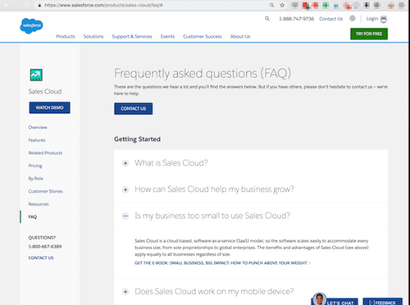Click the Astro login avatar icon

tap(384, 19)
